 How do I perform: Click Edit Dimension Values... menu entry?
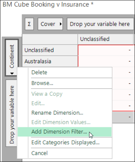(x=65, y=122)
